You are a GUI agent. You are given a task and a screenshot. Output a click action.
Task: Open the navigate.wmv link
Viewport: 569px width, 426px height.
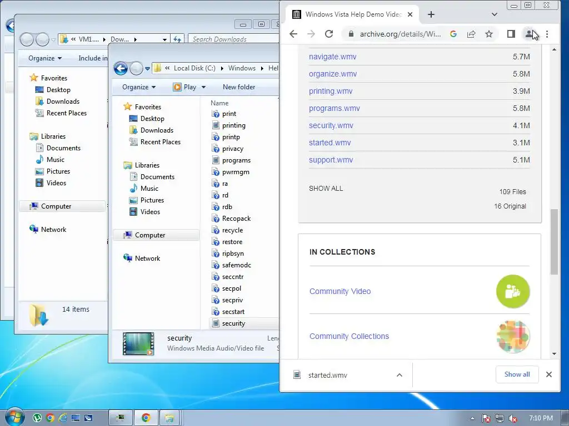point(332,57)
